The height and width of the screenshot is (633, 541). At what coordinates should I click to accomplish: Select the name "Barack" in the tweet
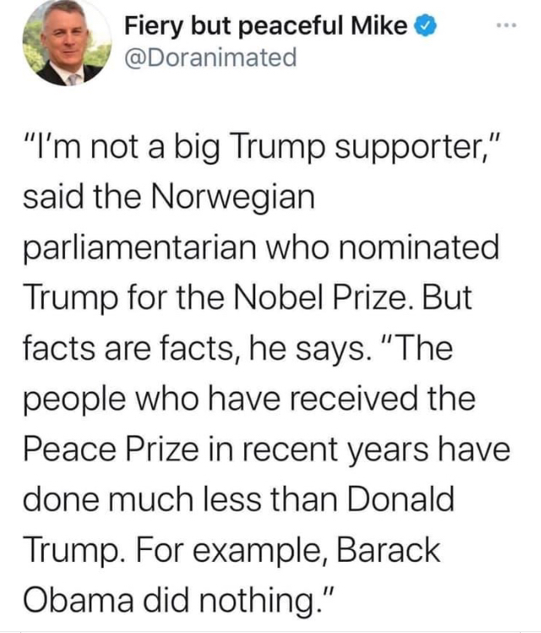pos(388,549)
